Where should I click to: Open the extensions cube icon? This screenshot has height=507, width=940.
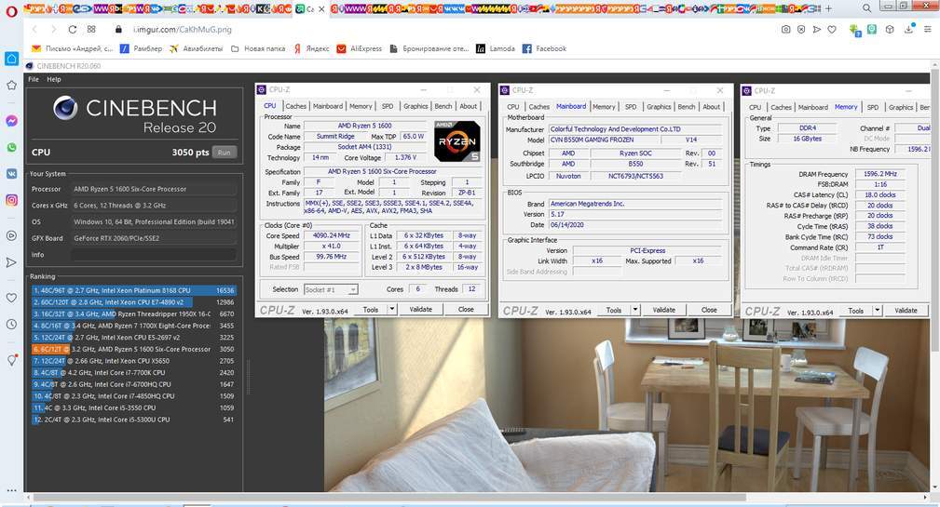click(890, 30)
